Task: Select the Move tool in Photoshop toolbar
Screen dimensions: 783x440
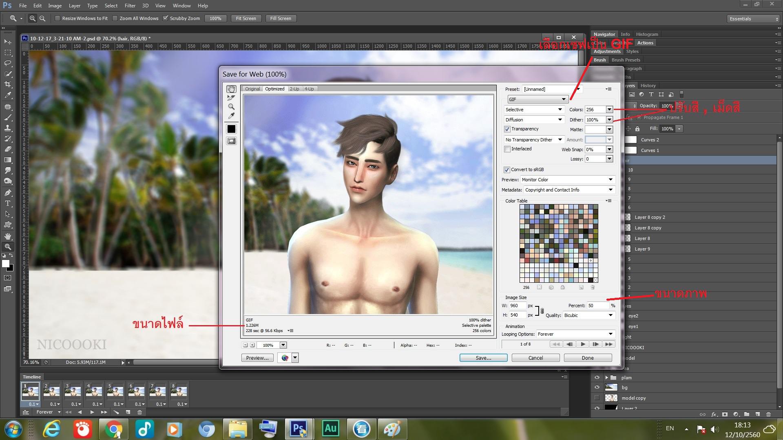Action: 8,42
